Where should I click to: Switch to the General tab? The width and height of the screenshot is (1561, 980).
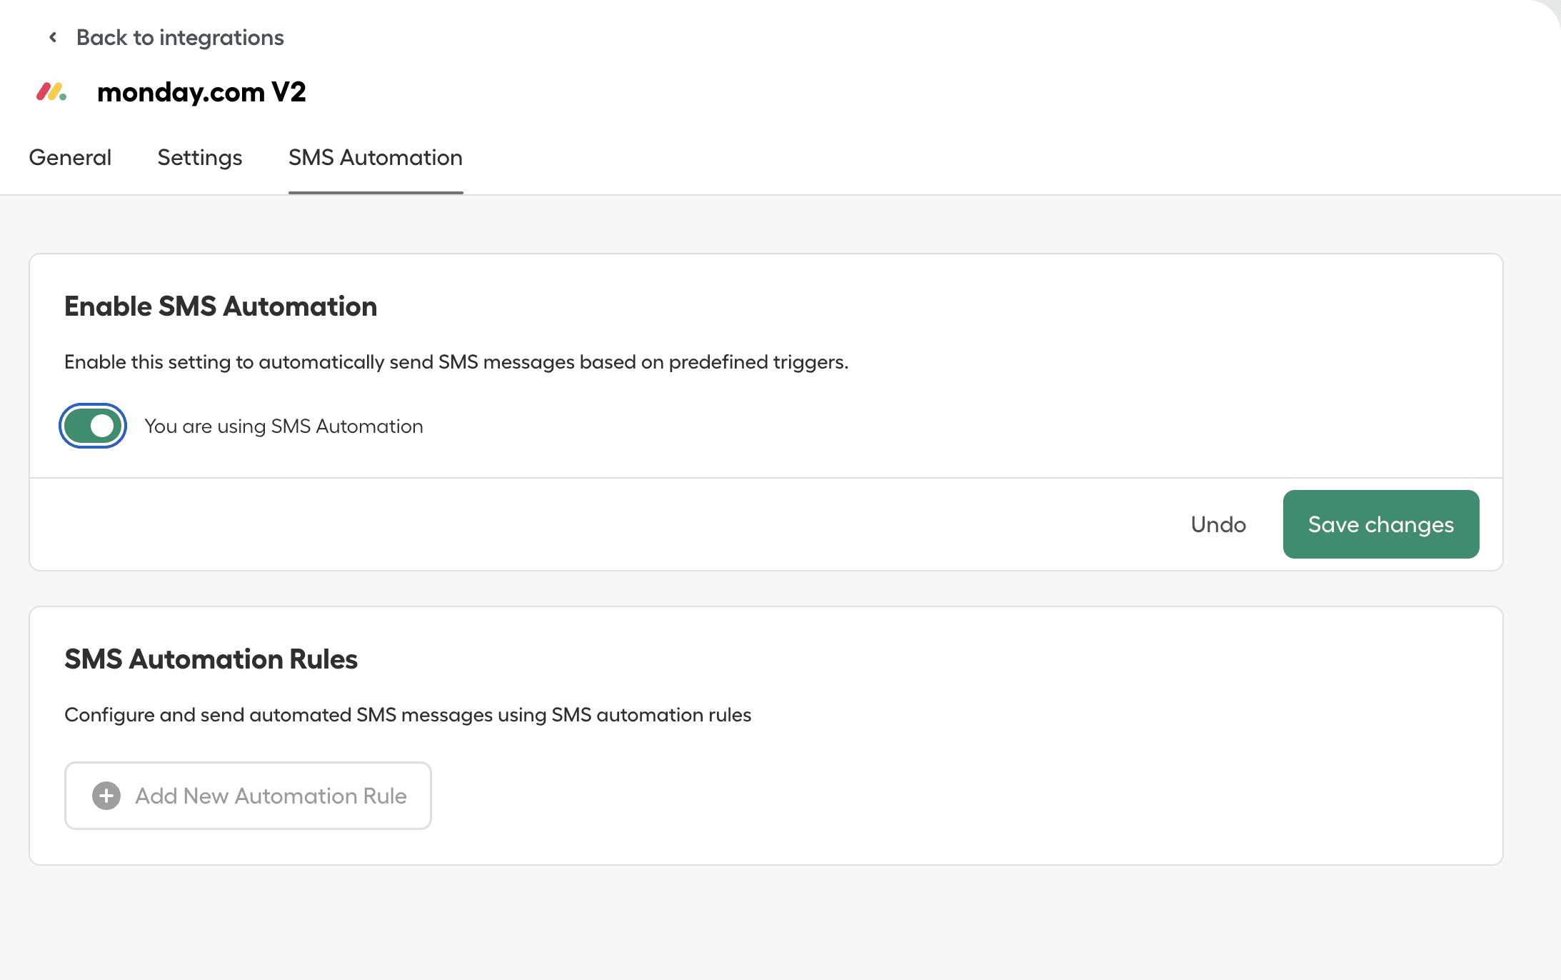69,157
